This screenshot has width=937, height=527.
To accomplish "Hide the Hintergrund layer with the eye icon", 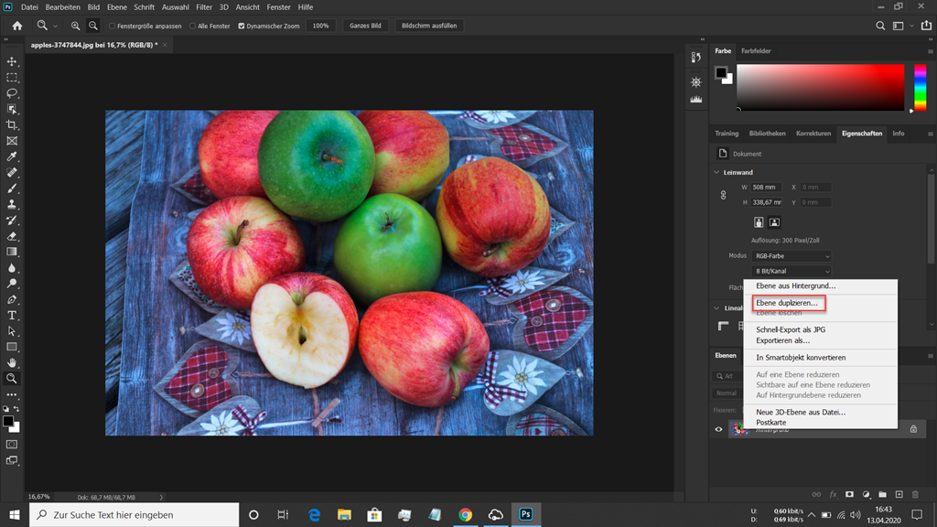I will coord(719,429).
